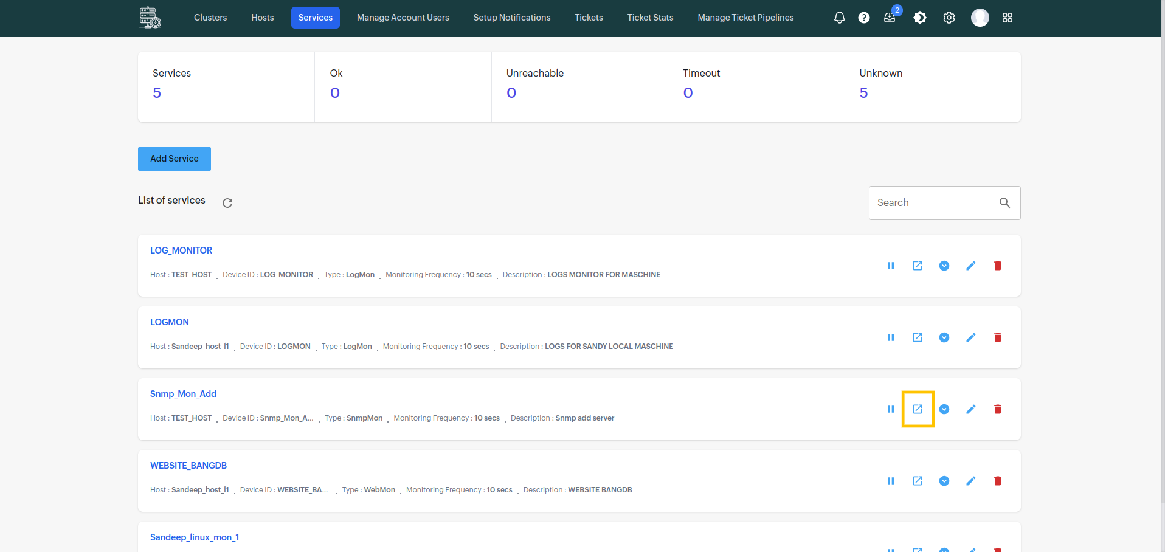This screenshot has width=1165, height=552.
Task: Open the WEBSITE_BANGDB service link
Action: tap(188, 466)
